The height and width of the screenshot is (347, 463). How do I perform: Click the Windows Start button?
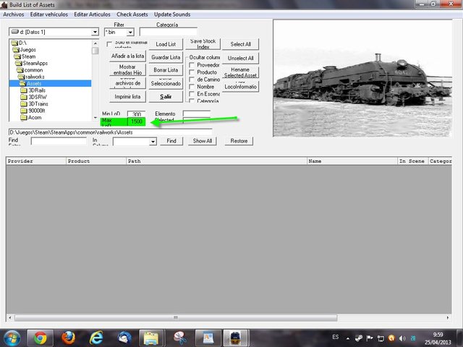(x=12, y=338)
